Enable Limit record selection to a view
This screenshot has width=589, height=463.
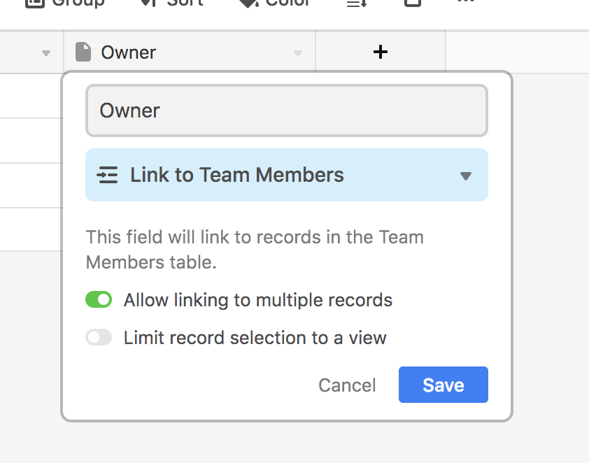point(99,338)
